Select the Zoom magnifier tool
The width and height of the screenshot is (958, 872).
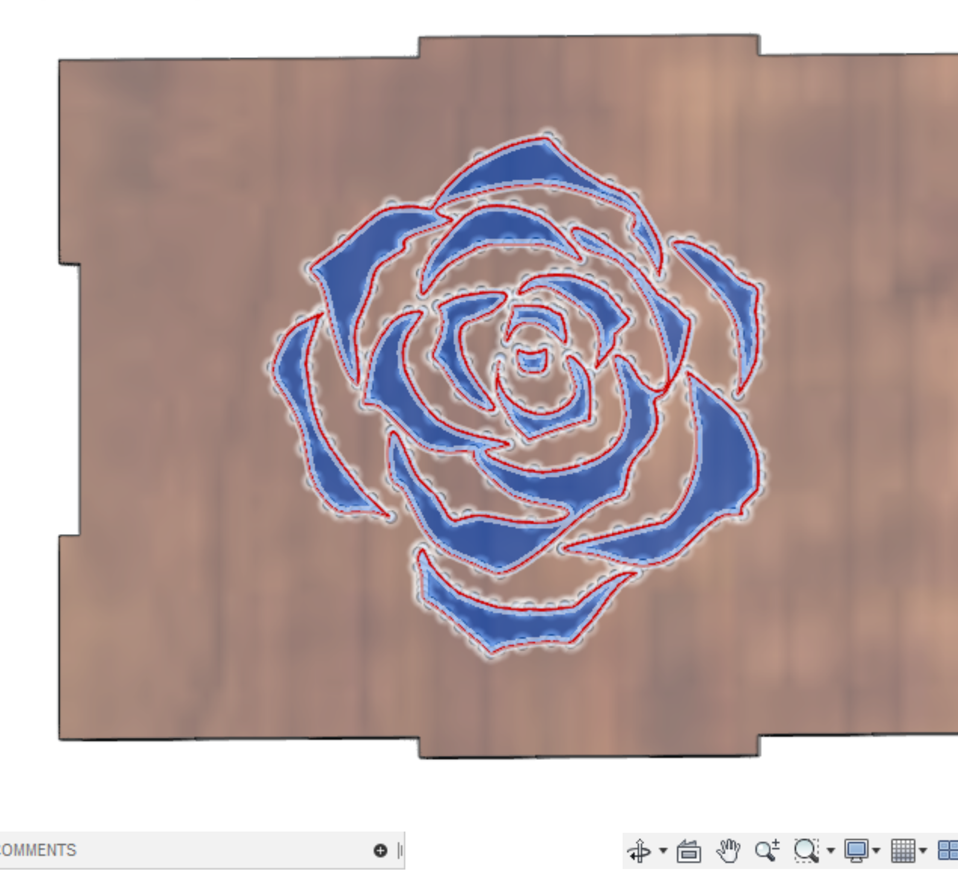point(767,851)
